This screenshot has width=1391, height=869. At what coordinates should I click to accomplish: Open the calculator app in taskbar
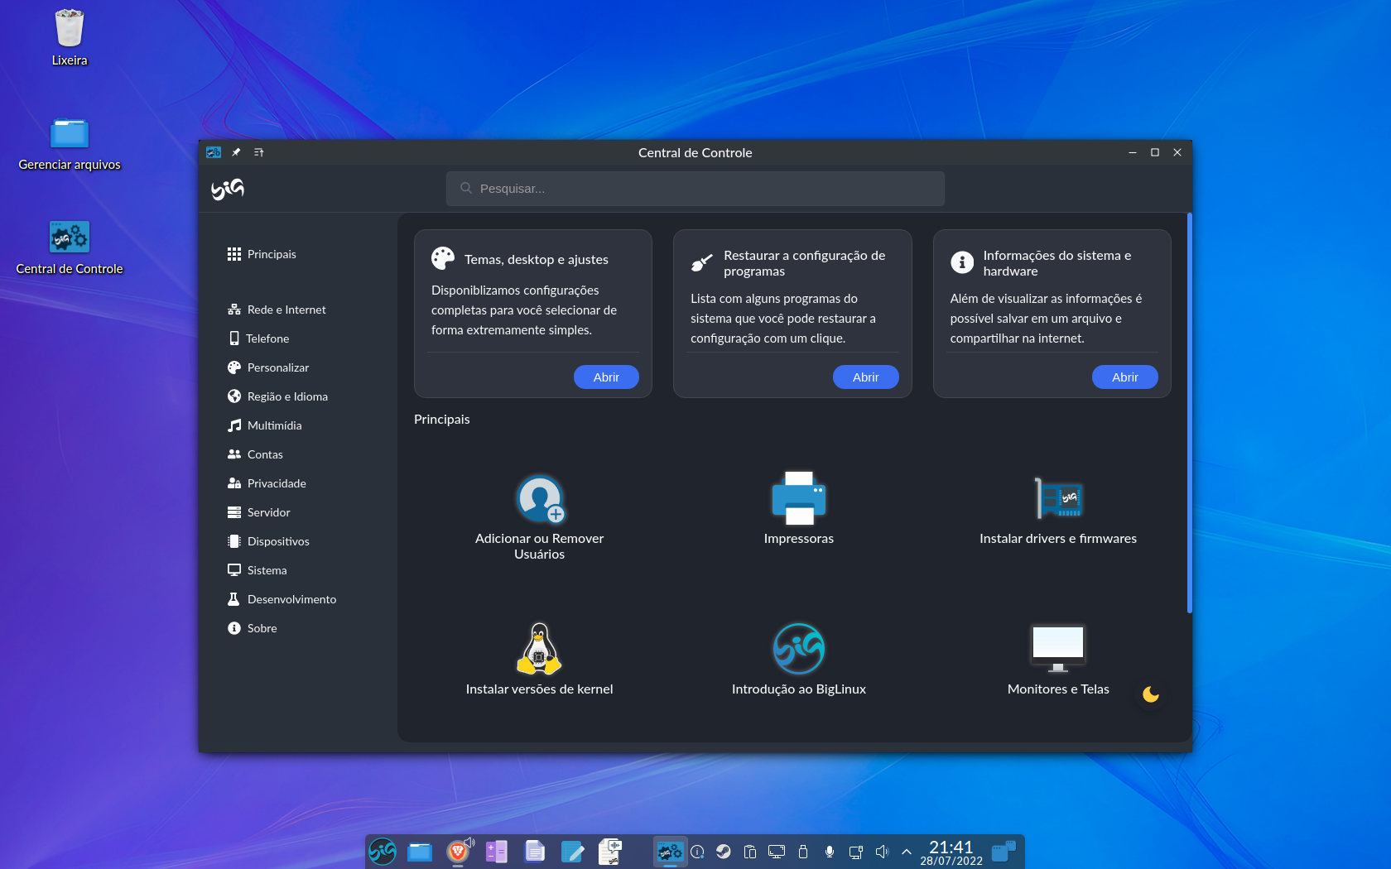click(x=496, y=851)
